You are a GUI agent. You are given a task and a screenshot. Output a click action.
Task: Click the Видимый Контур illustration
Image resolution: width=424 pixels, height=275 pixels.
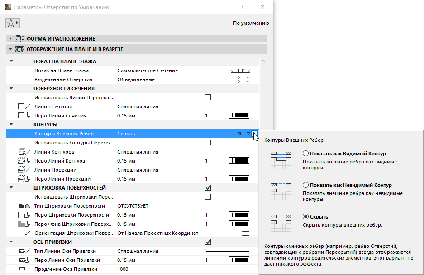pyautogui.click(x=281, y=160)
